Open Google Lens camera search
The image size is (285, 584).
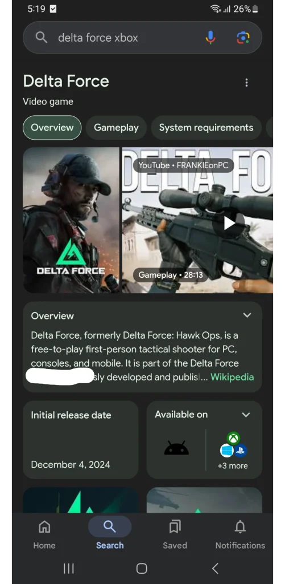(243, 38)
